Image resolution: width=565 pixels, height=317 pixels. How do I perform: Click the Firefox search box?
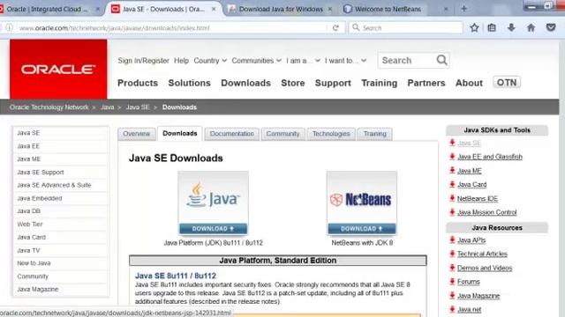(405, 27)
